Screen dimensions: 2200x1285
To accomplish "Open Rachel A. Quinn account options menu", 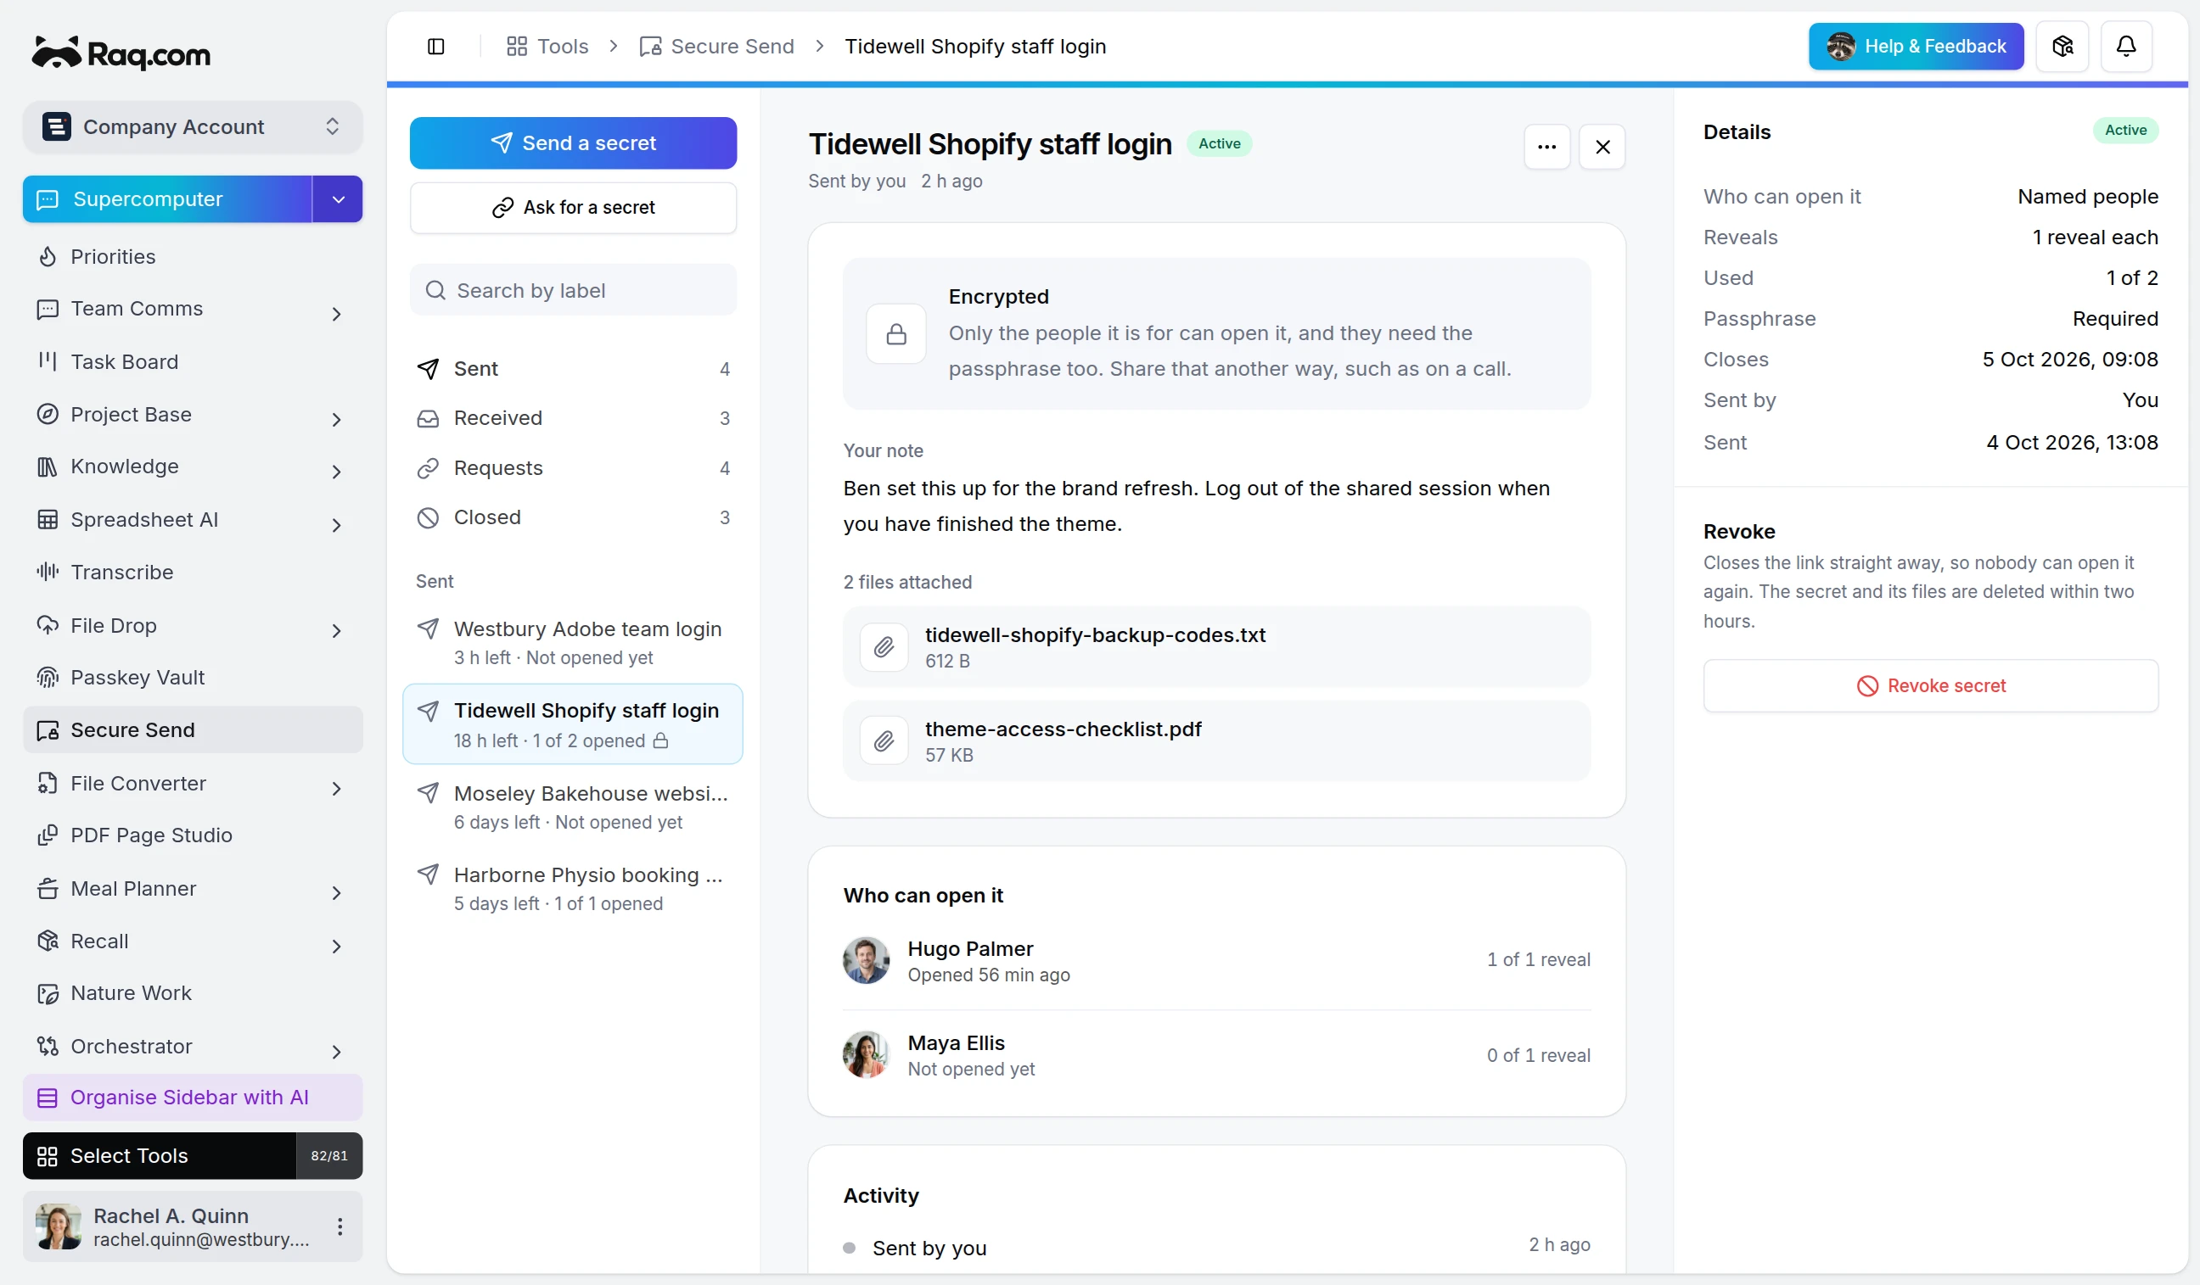I will click(x=340, y=1226).
